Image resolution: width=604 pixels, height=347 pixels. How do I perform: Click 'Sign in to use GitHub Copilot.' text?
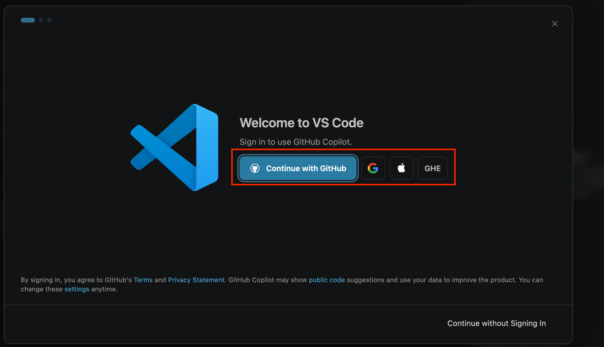[296, 142]
